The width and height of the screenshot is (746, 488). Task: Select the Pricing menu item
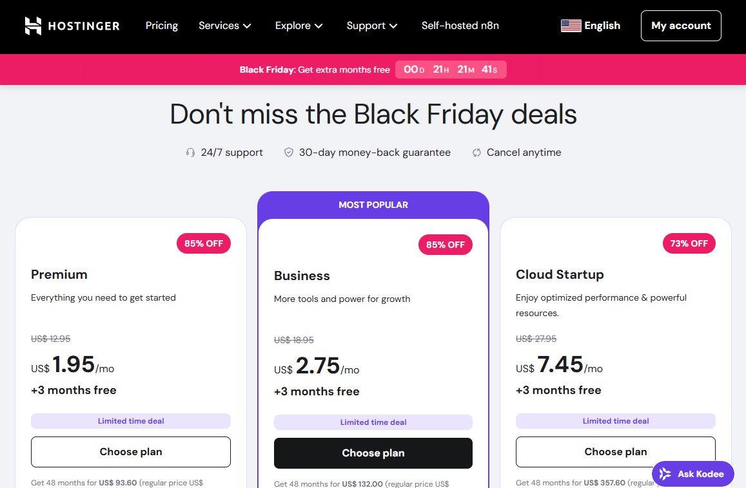[x=162, y=26]
